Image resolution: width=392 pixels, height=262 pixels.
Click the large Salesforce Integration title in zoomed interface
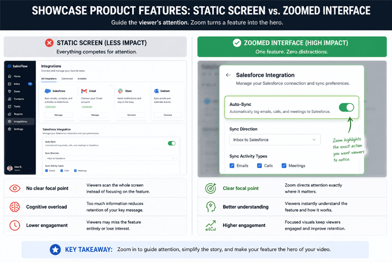point(265,75)
